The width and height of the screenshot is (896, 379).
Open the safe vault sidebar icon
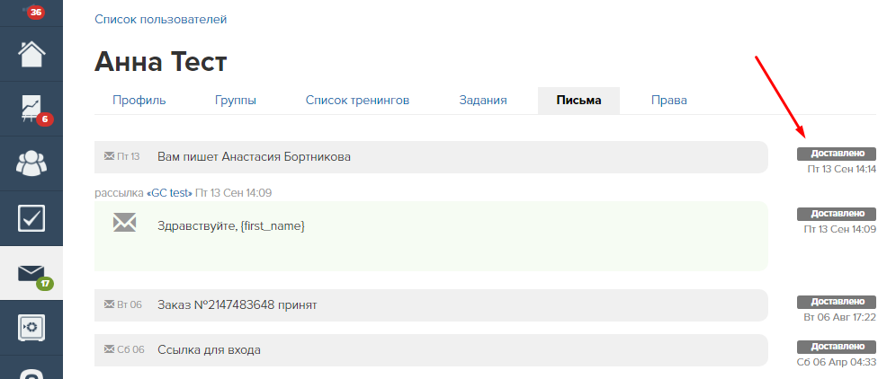pos(31,327)
